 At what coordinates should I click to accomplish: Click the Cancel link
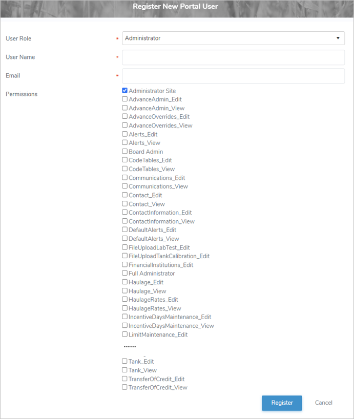pyautogui.click(x=323, y=403)
